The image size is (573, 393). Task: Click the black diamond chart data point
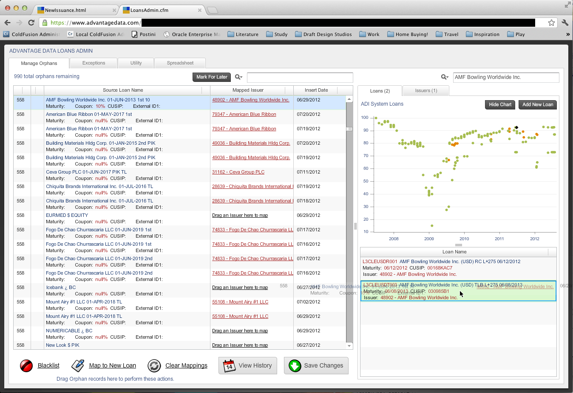click(516, 127)
